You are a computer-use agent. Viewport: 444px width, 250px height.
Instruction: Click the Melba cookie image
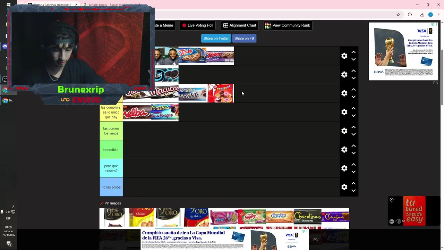point(137,112)
